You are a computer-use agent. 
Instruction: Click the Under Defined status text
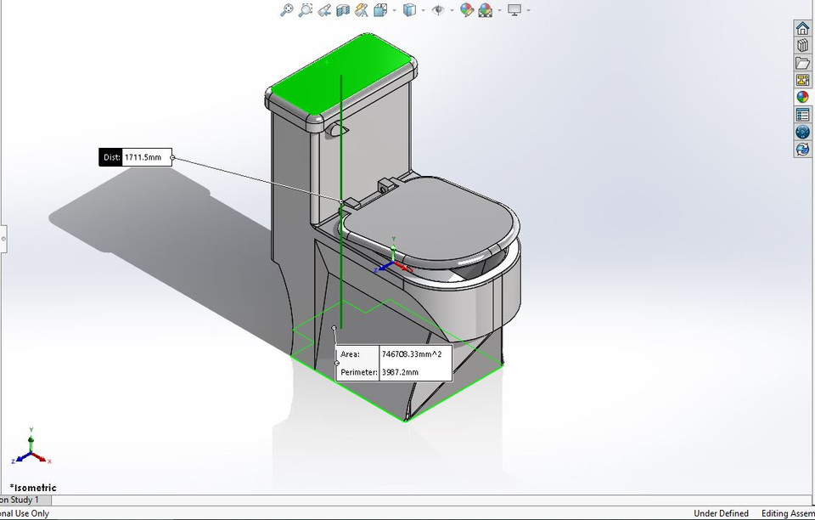[x=721, y=513]
